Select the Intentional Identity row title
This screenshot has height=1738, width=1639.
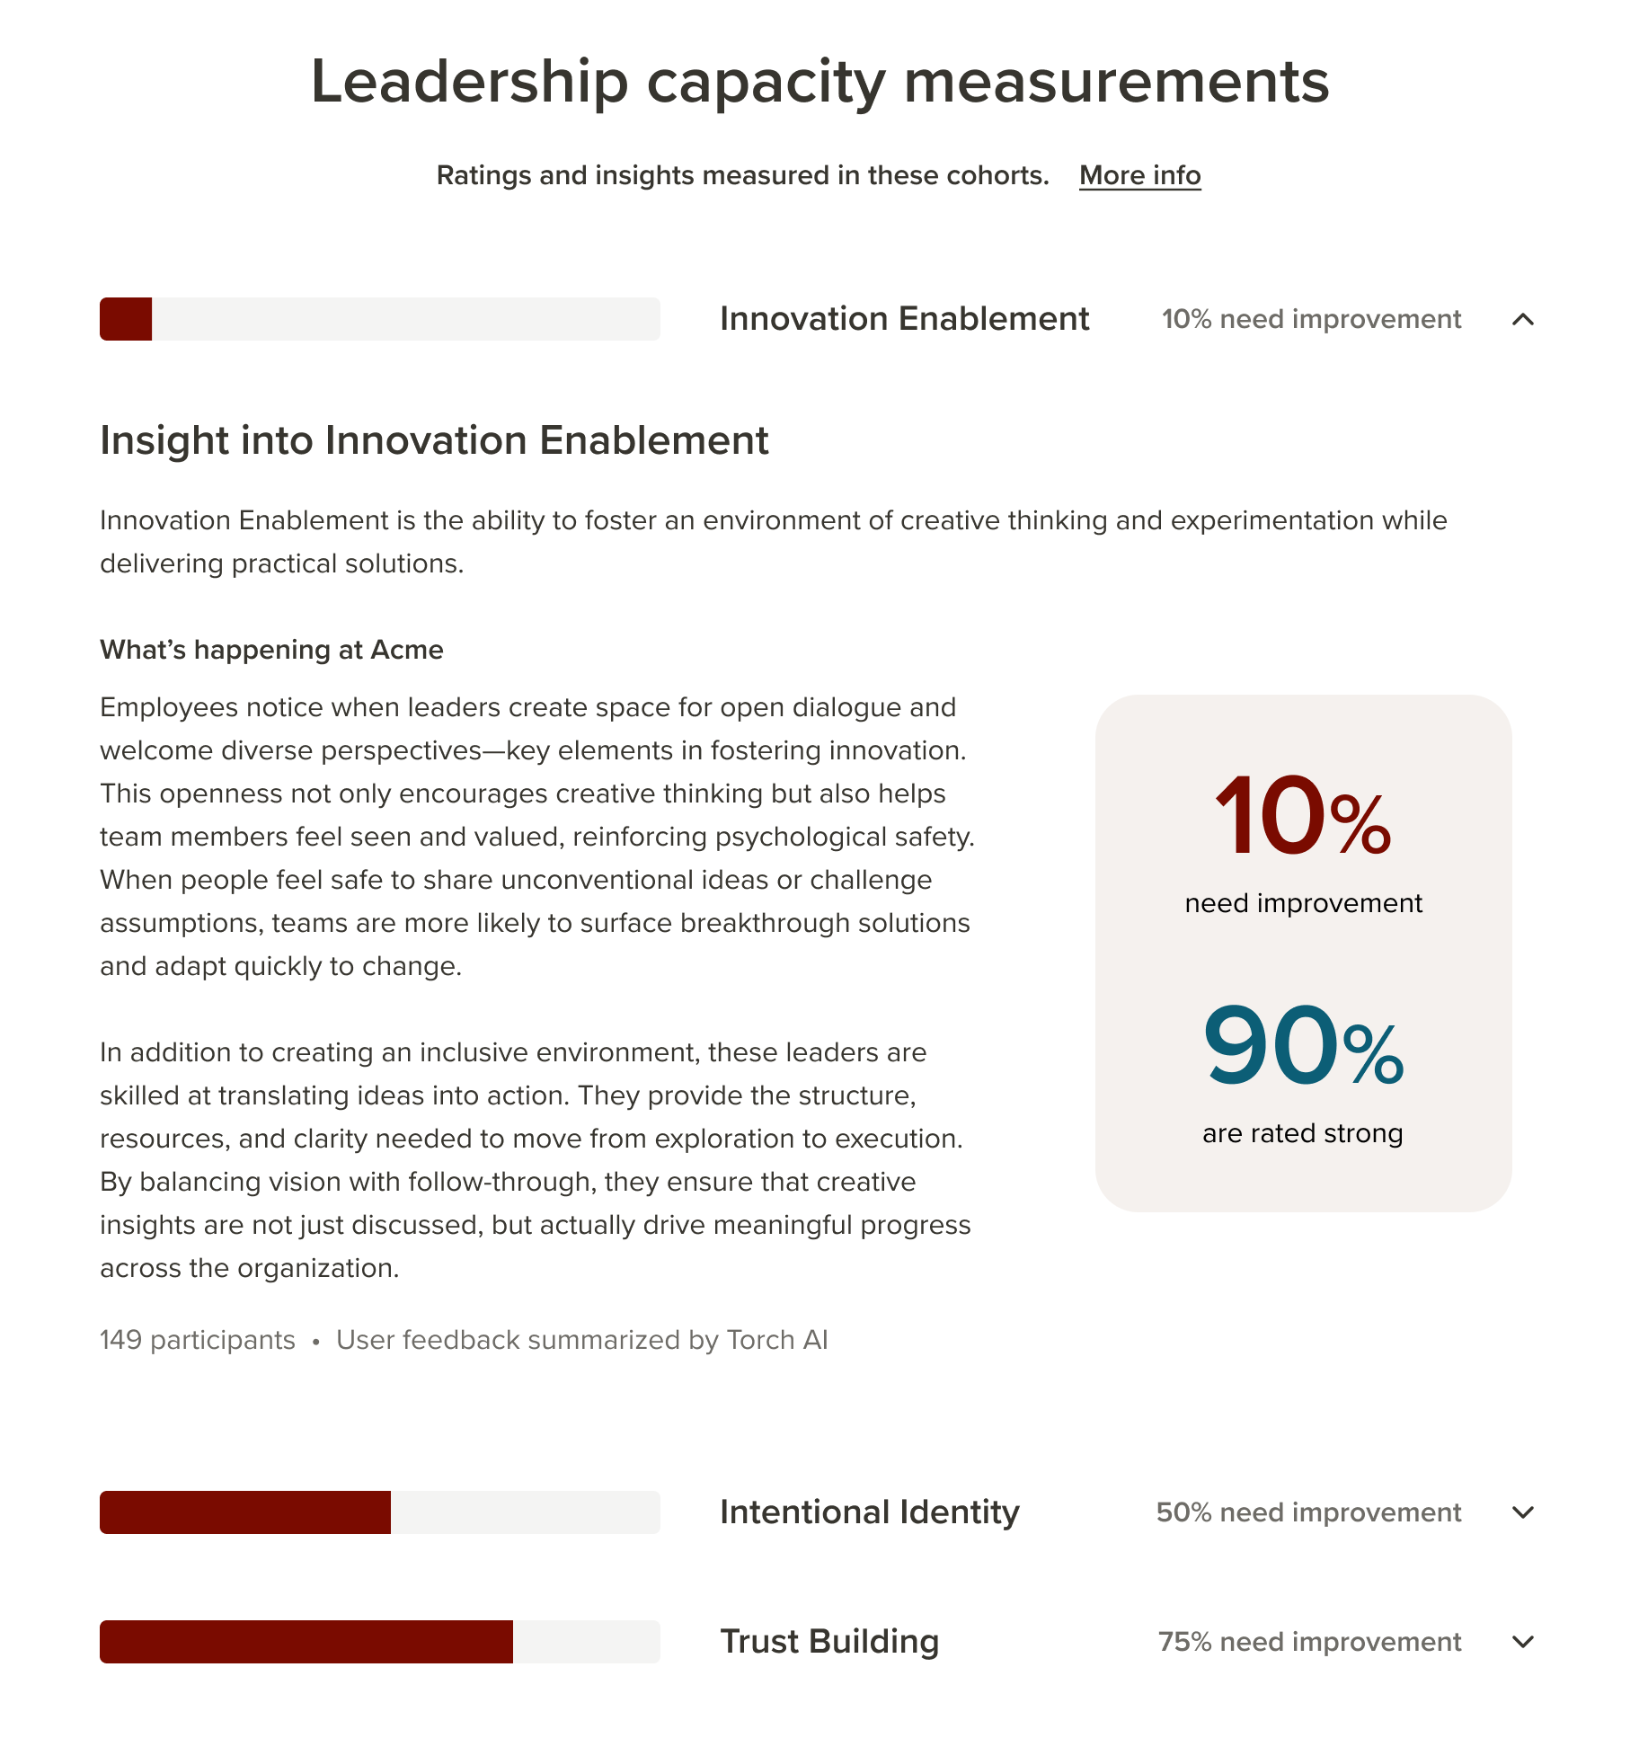click(870, 1512)
